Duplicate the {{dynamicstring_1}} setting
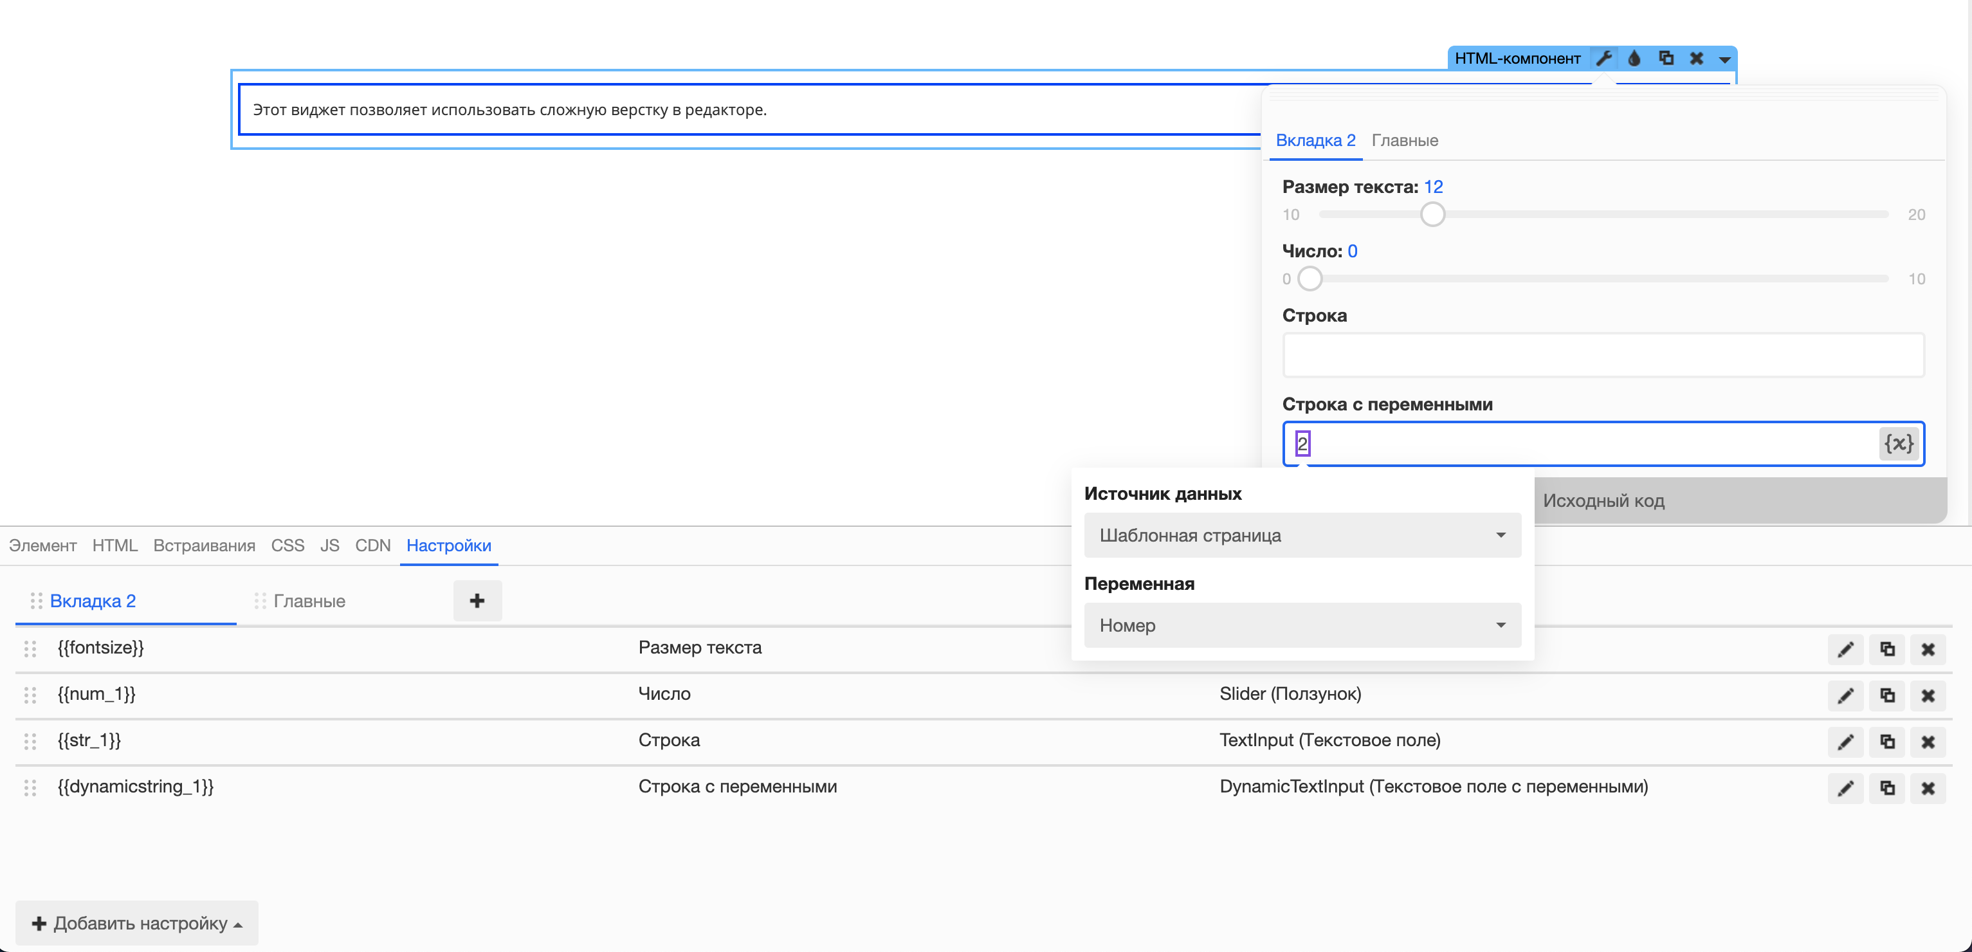The image size is (1972, 952). click(1887, 787)
